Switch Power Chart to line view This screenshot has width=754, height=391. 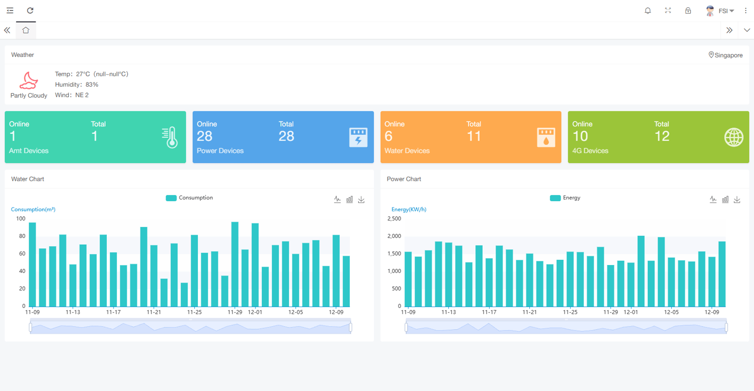click(x=713, y=199)
